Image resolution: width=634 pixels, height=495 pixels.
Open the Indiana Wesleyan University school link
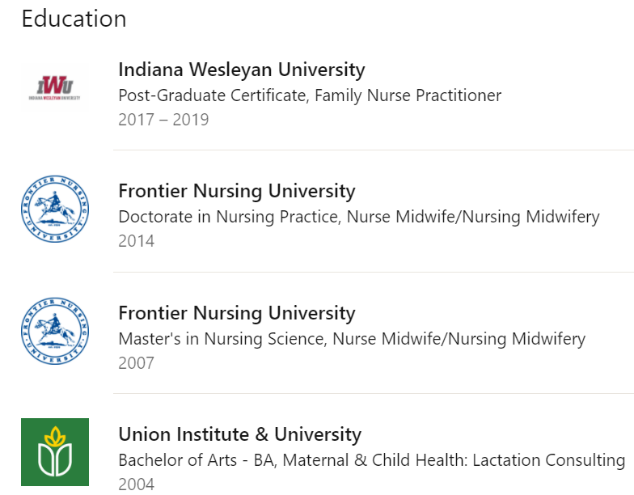click(241, 70)
